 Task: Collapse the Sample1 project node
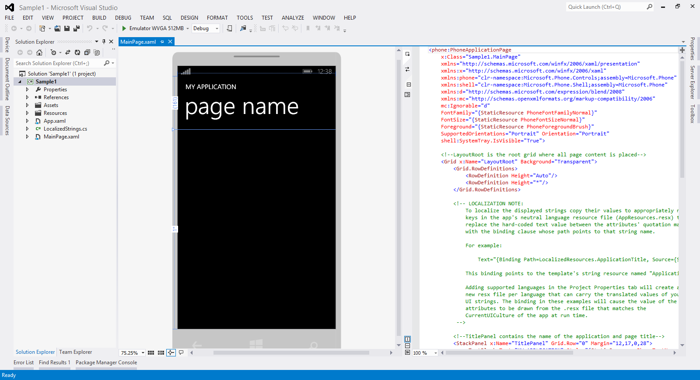[x=20, y=82]
